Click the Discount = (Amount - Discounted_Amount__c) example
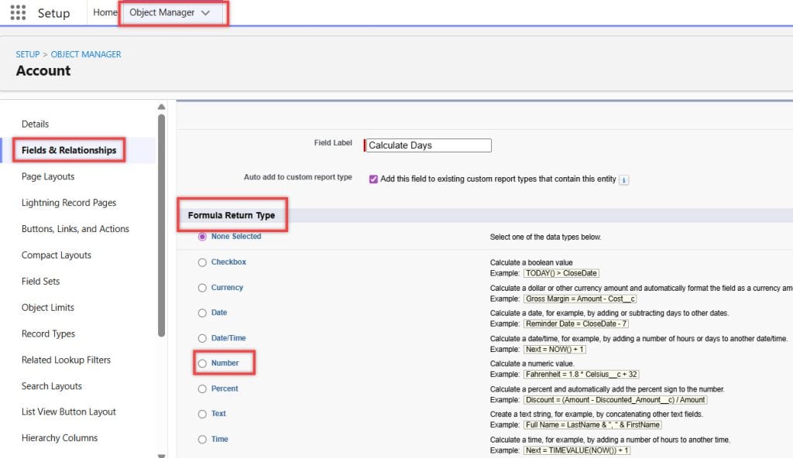 pos(616,400)
